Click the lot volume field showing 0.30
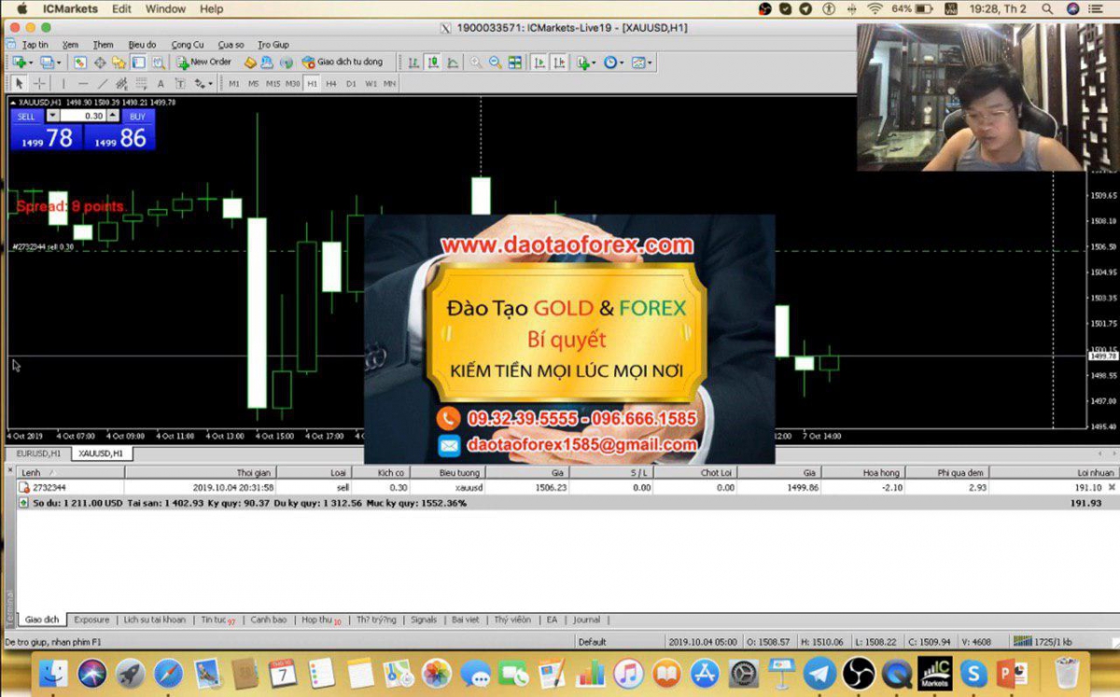Screen dimensions: 1120x697 click(x=83, y=117)
